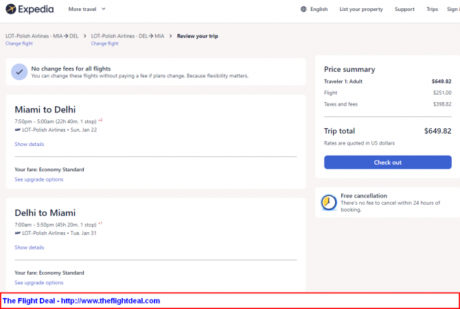The width and height of the screenshot is (460, 309).
Task: Show details for Delhi to Miami flight
Action: tap(30, 247)
